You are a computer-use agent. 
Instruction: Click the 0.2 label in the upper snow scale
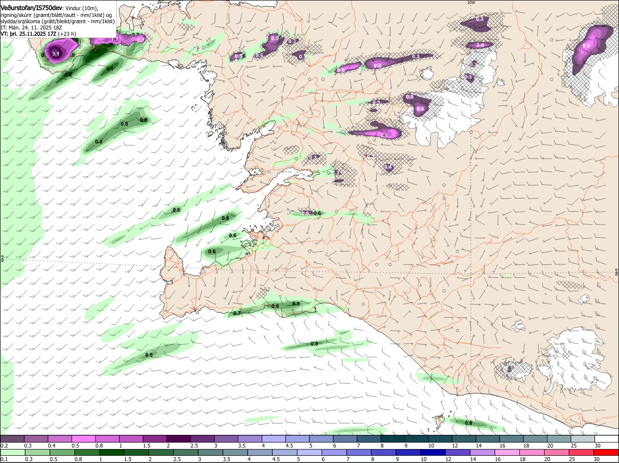click(x=4, y=446)
